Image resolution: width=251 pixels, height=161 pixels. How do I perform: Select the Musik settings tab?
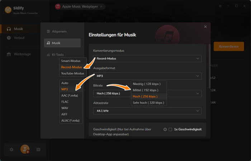coord(62,43)
